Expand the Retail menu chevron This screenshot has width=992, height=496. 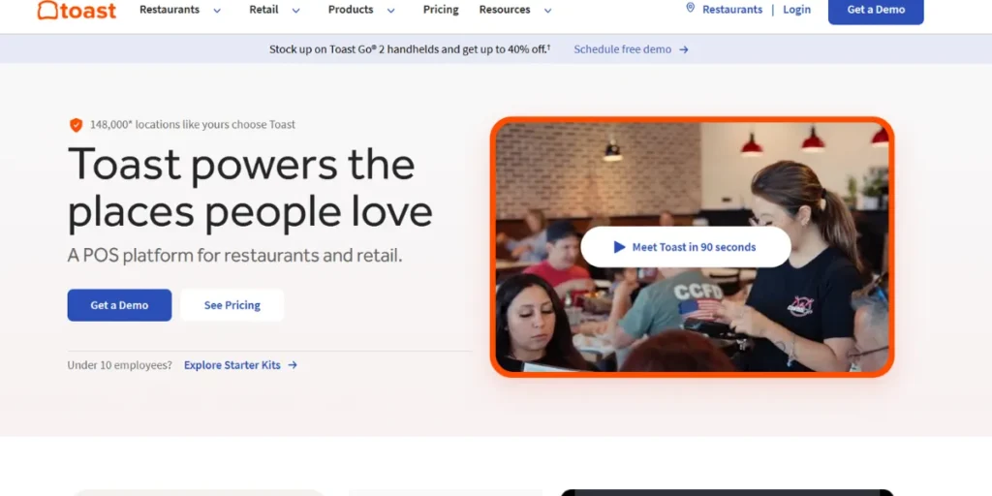pyautogui.click(x=295, y=10)
